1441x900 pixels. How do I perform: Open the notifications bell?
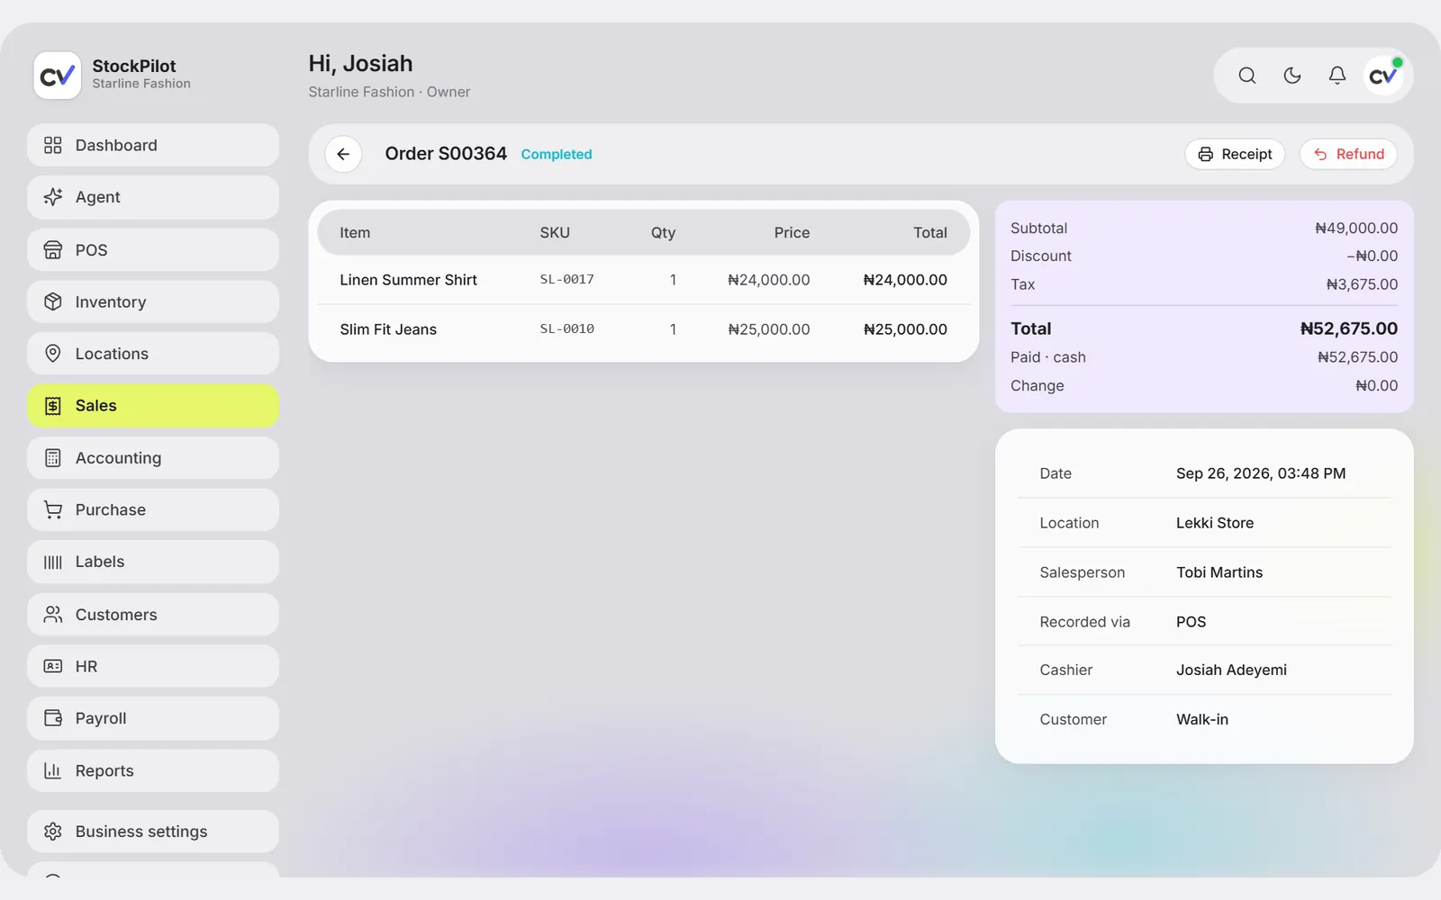pos(1337,76)
